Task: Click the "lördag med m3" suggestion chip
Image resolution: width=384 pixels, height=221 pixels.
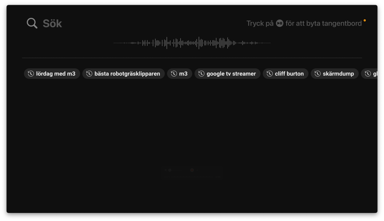Action: pyautogui.click(x=52, y=73)
